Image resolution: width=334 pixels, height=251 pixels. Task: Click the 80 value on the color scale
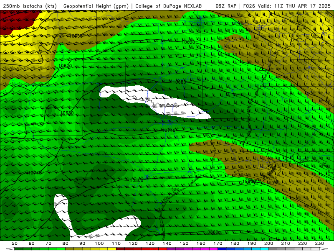[x=65, y=243]
